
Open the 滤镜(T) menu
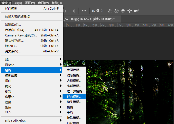6,3
